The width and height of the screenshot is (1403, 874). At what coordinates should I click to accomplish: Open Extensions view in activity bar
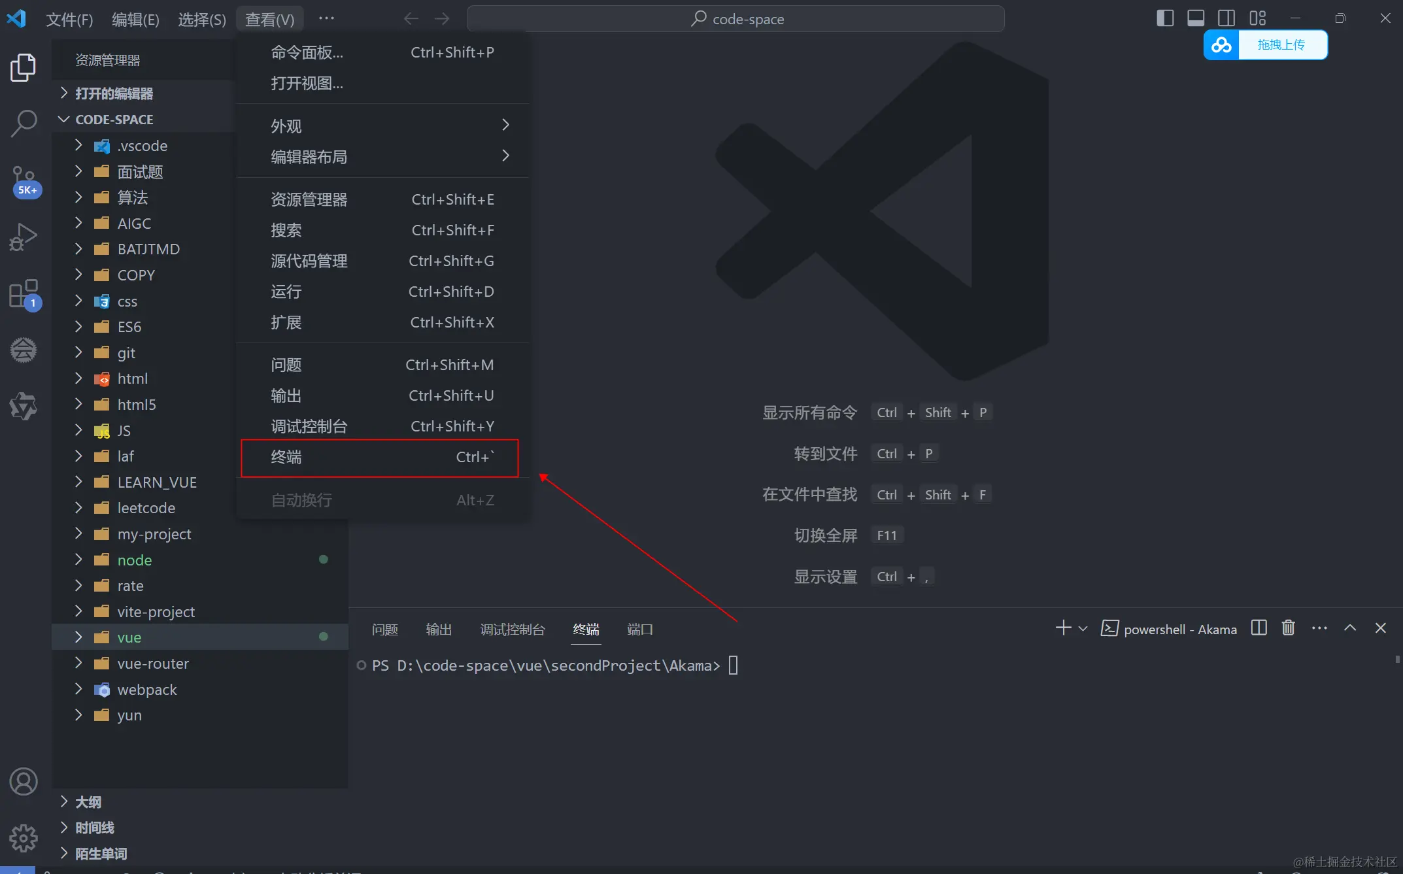[24, 294]
